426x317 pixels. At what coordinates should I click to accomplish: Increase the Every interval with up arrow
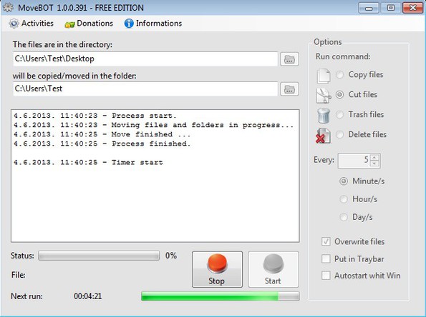[x=374, y=157]
